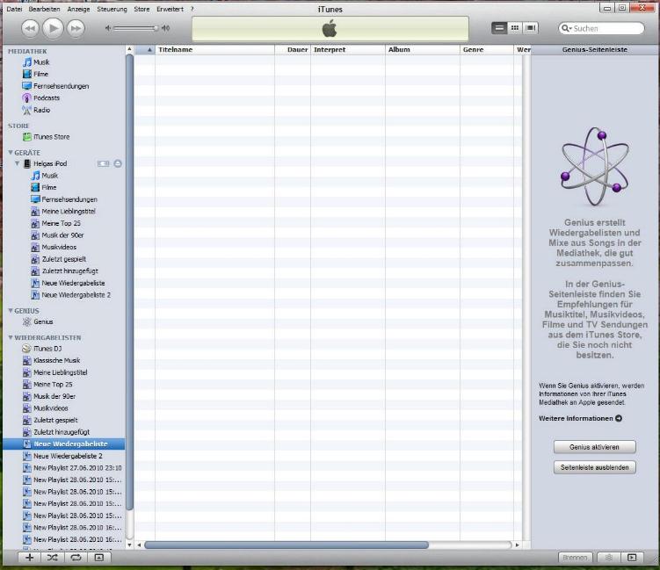660x570 pixels.
Task: Collapse the Geräte section
Action: [11, 152]
